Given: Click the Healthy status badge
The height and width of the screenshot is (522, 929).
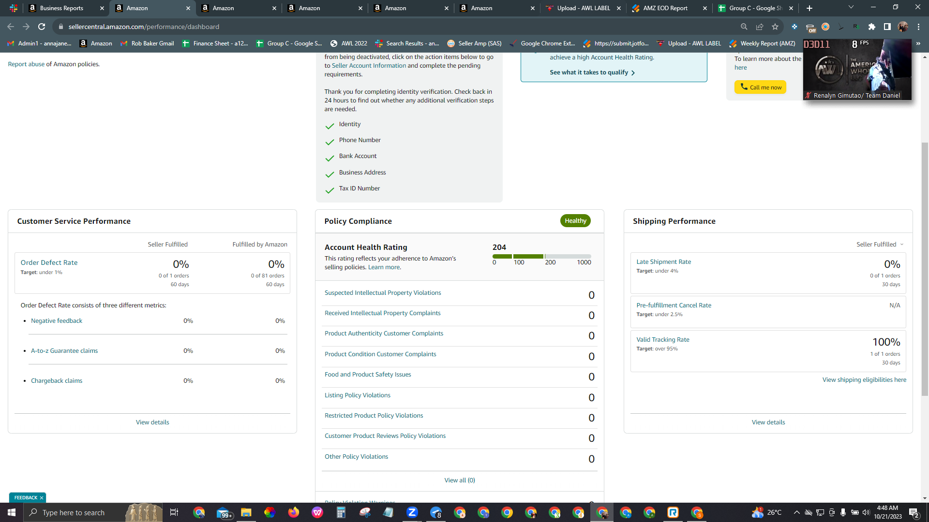Looking at the screenshot, I should (575, 221).
